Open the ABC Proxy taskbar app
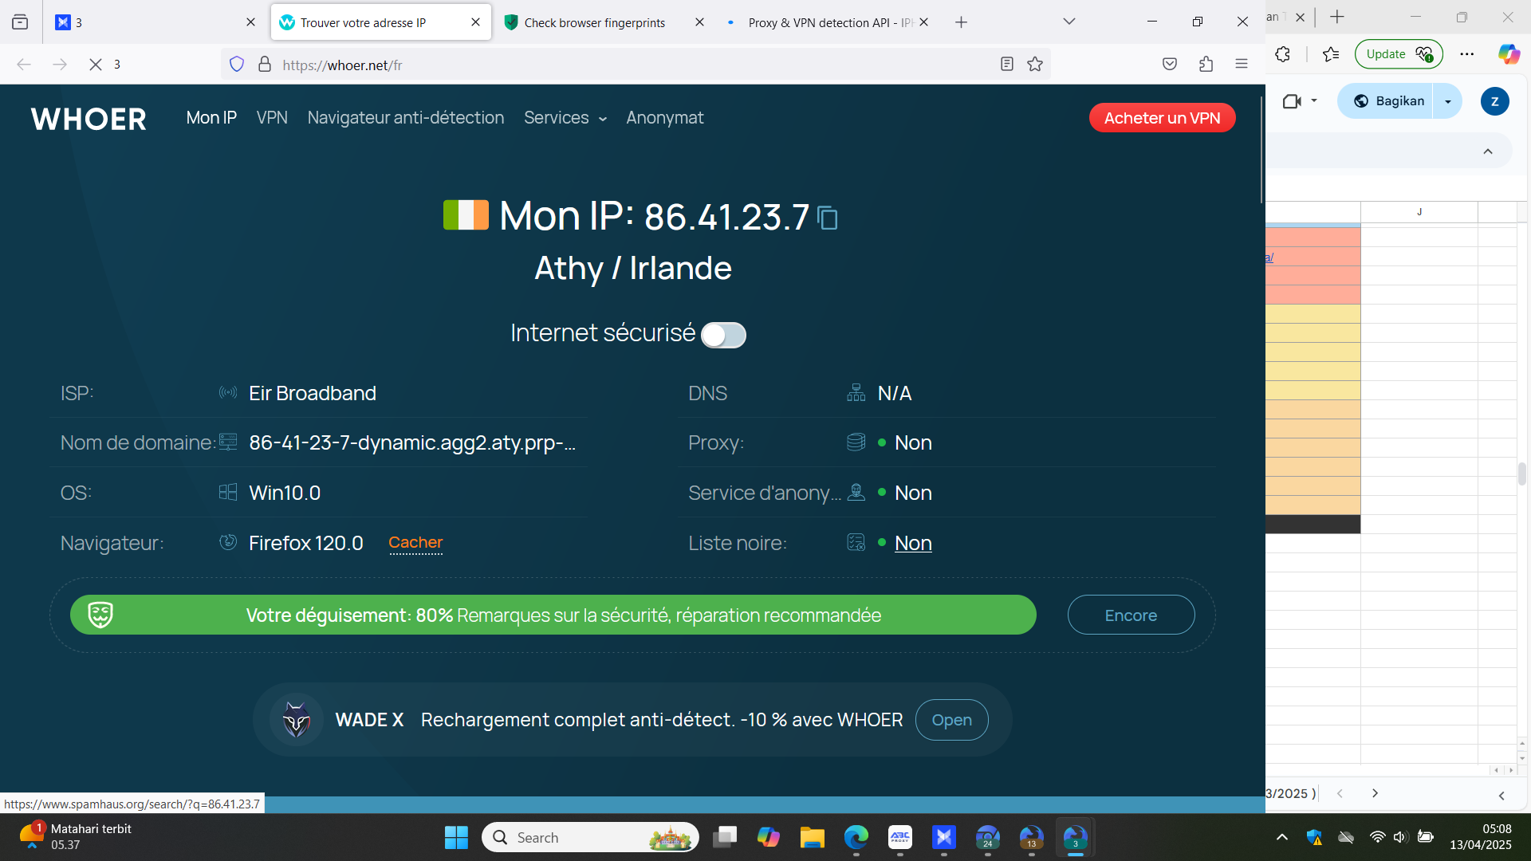Image resolution: width=1531 pixels, height=861 pixels. (x=900, y=837)
